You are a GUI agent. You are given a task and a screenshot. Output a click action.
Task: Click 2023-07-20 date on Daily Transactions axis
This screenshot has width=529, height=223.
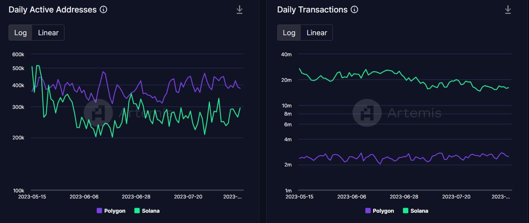pyautogui.click(x=456, y=197)
